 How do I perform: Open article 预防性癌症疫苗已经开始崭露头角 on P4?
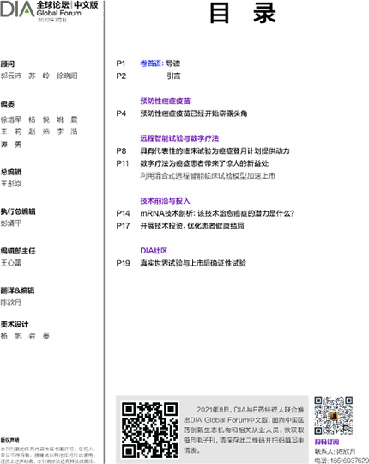[194, 113]
